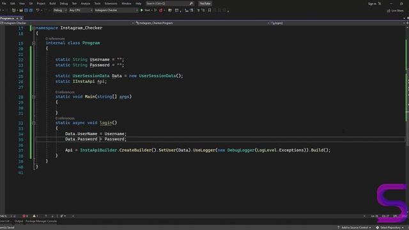Image resolution: width=409 pixels, height=230 pixels.
Task: Click Add to Source Control
Action: (354, 227)
